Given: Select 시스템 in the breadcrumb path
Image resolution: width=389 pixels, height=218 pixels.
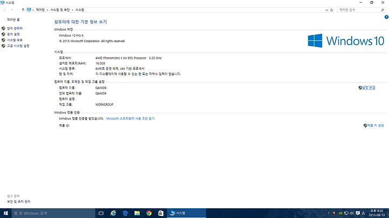Looking at the screenshot, I should (x=79, y=10).
